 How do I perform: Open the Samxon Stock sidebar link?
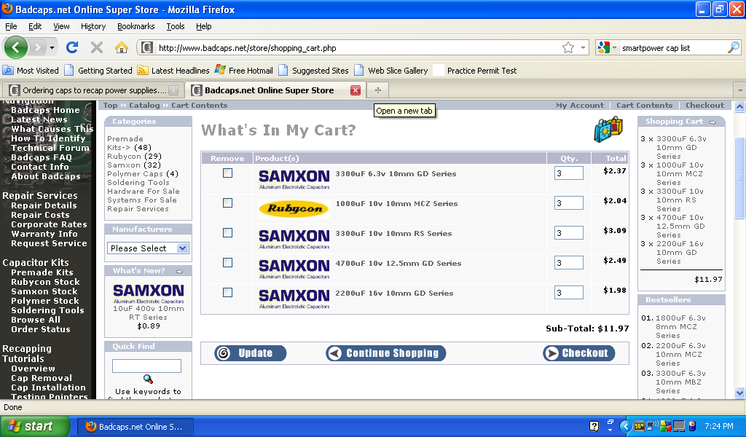[44, 291]
